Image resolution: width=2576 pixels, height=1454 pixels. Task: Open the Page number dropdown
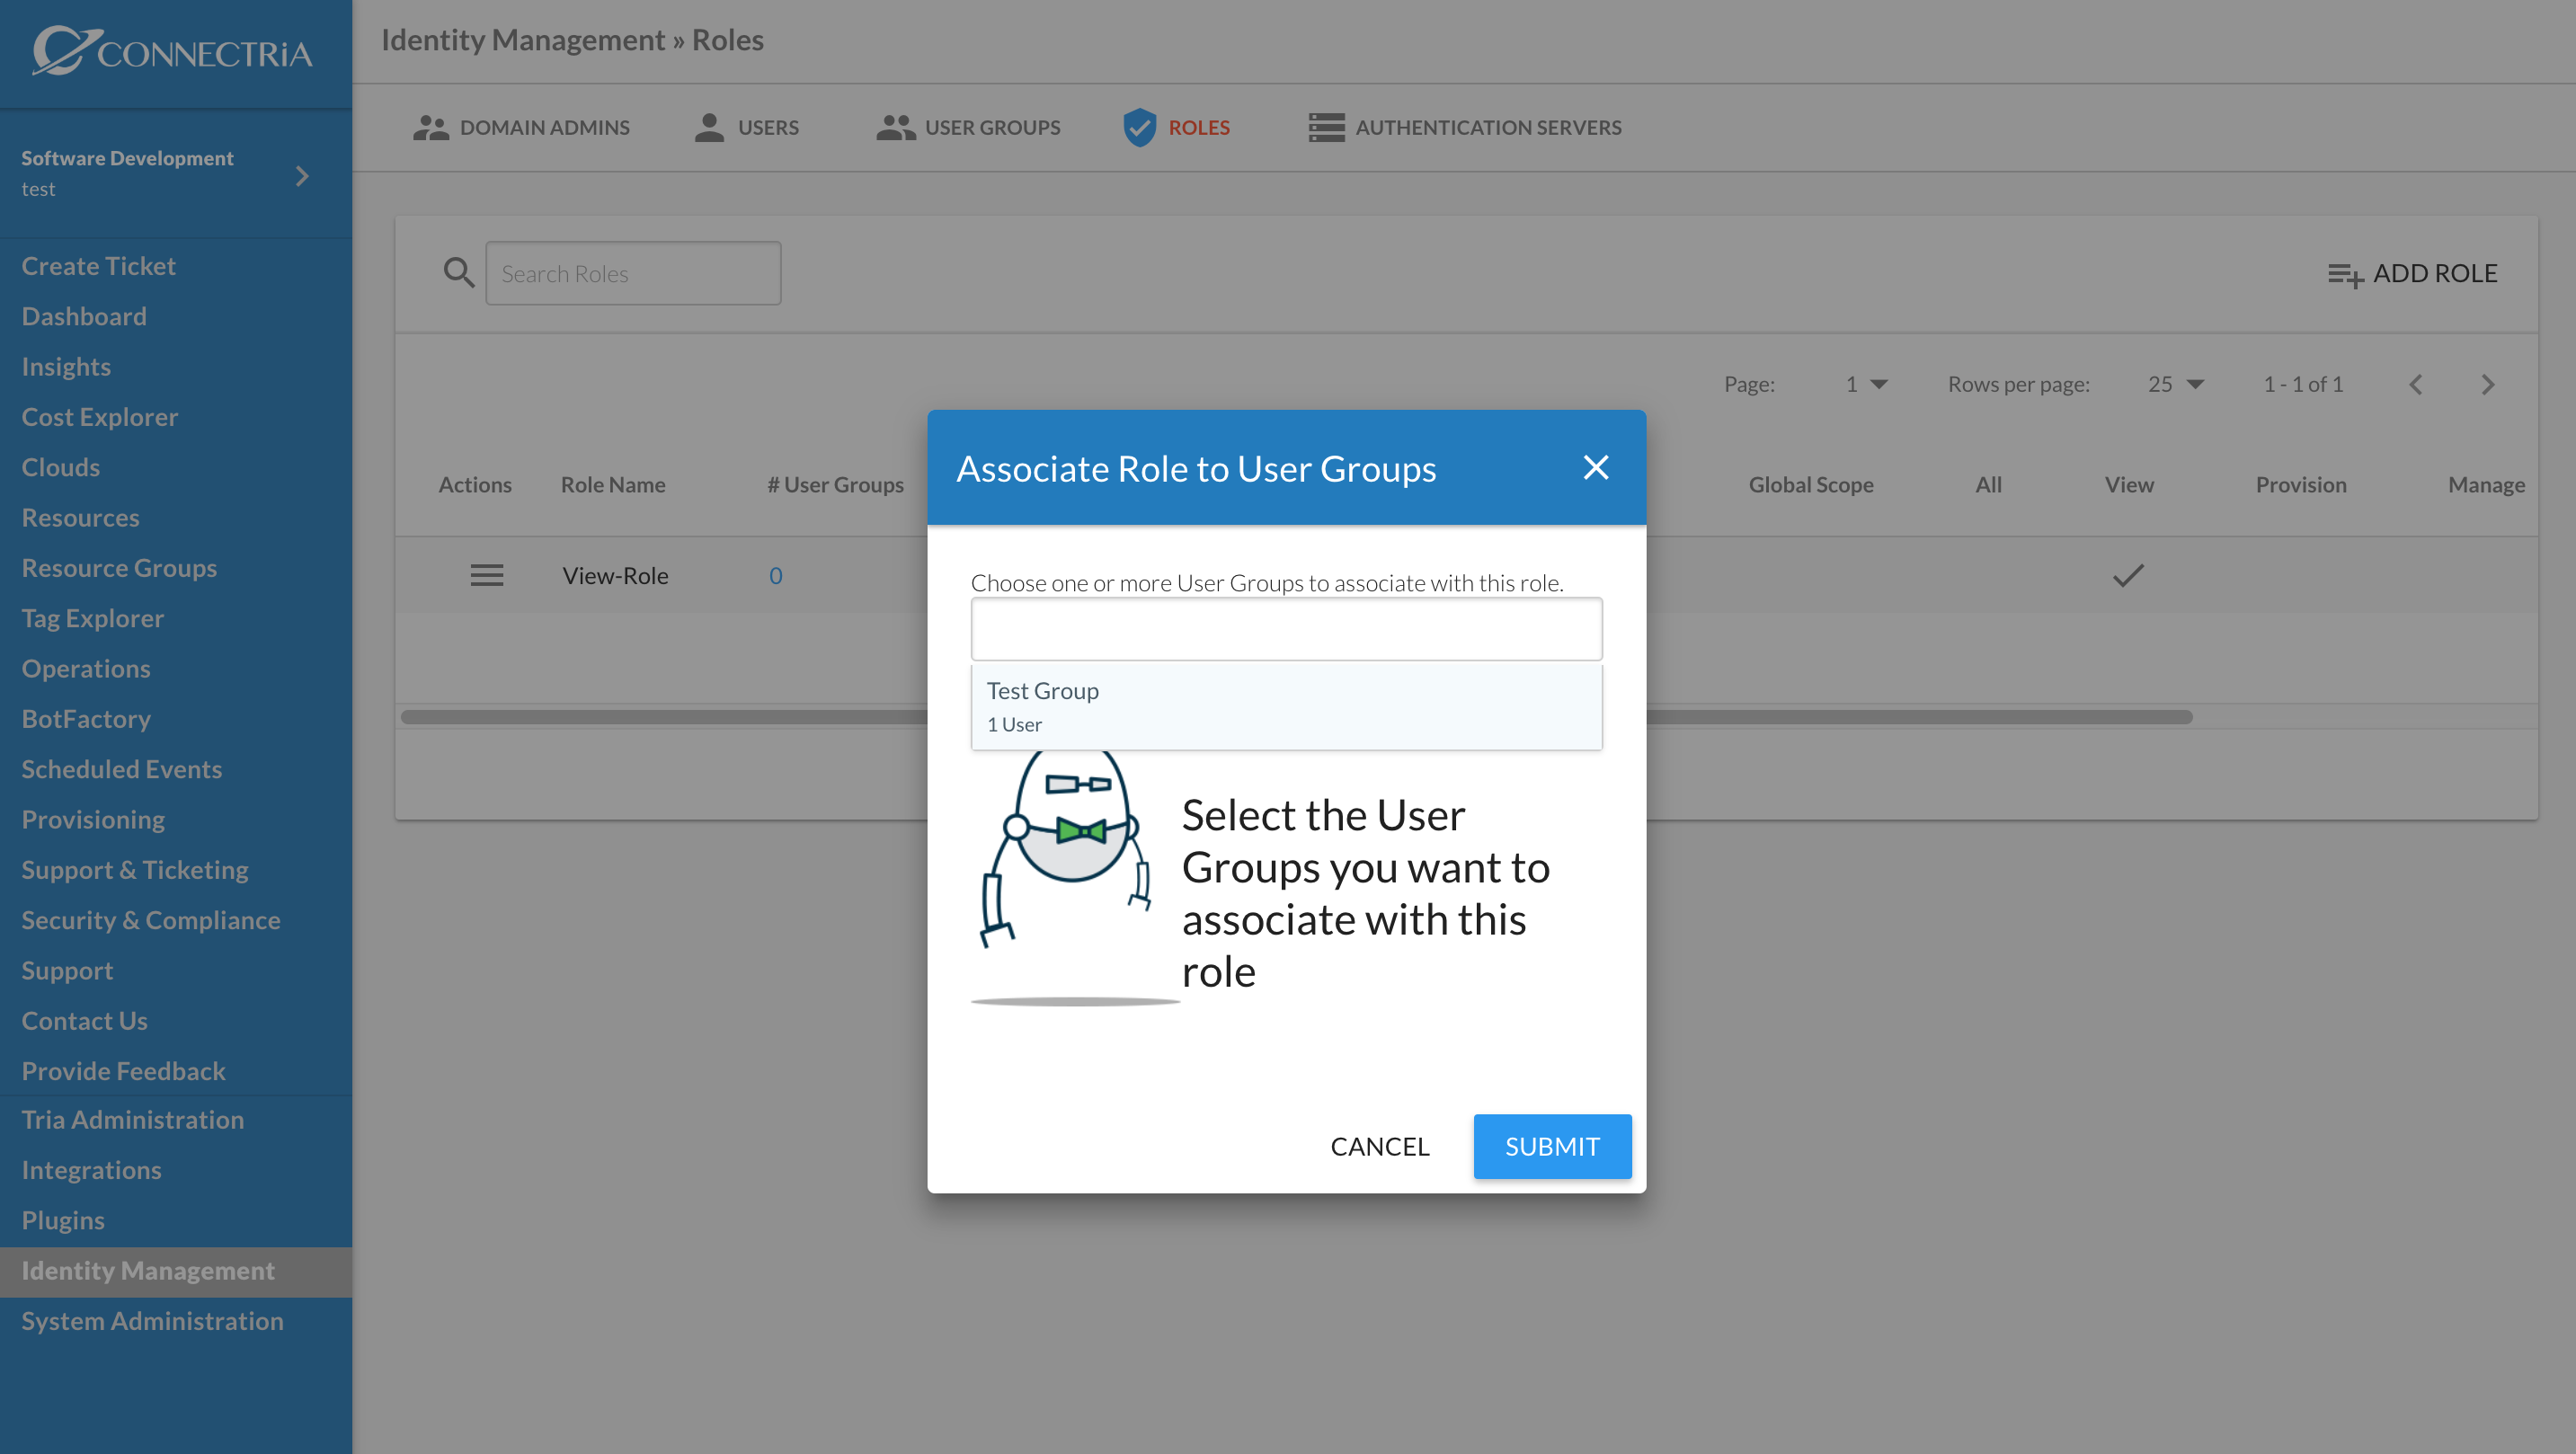tap(1866, 385)
